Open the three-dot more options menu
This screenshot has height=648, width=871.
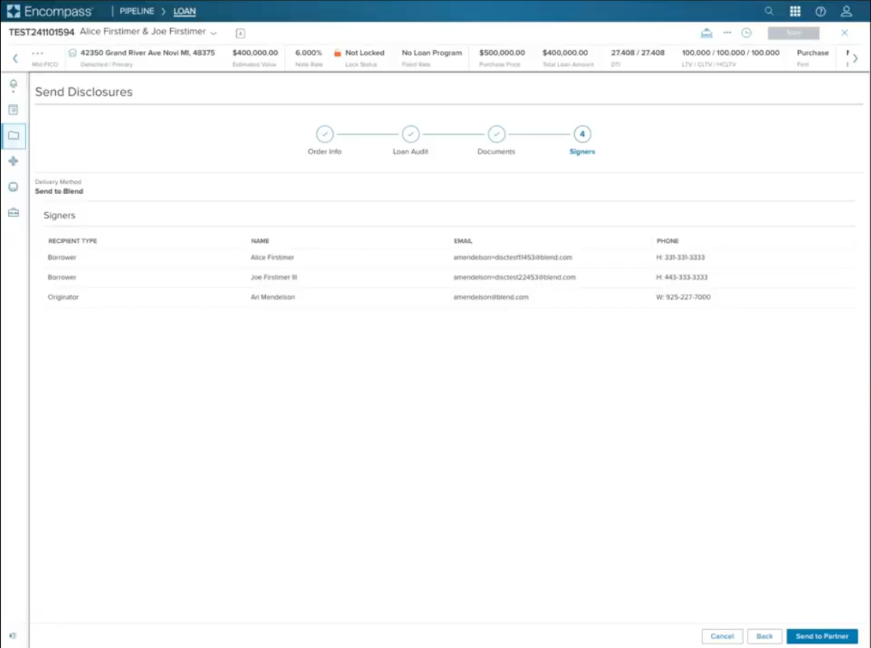tap(727, 33)
